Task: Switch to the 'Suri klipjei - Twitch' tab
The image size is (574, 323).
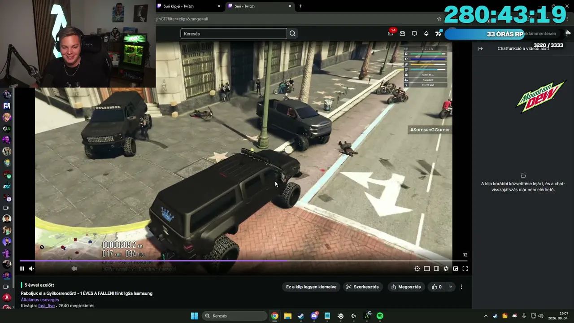Action: pos(189,6)
